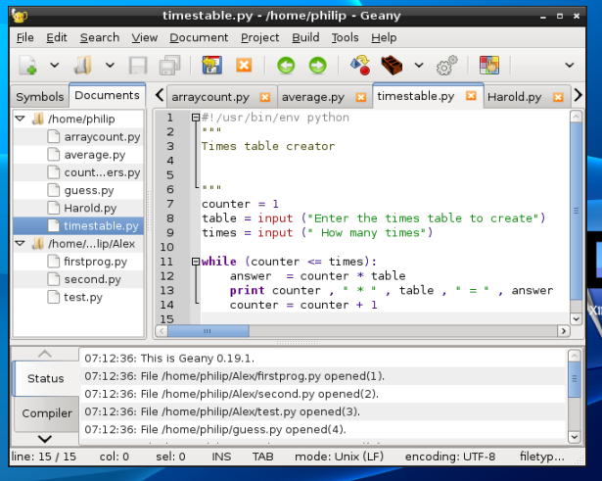
Task: Click the Save file floppy icon
Action: tap(138, 66)
